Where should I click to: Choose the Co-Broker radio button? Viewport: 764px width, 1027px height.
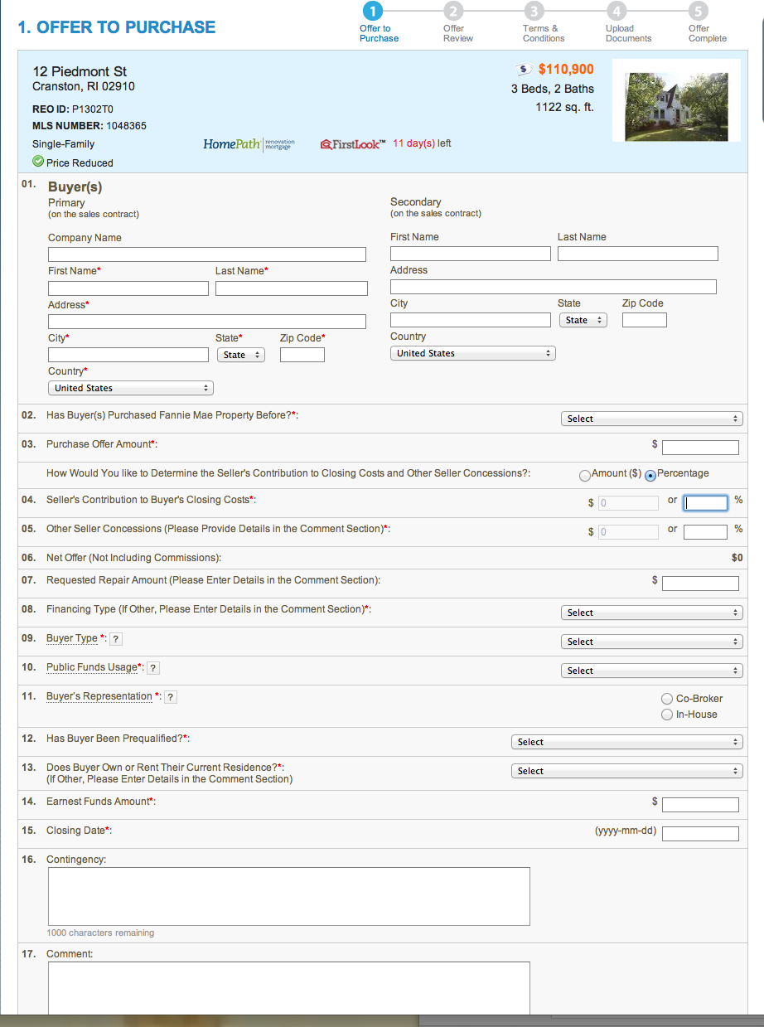pyautogui.click(x=667, y=699)
